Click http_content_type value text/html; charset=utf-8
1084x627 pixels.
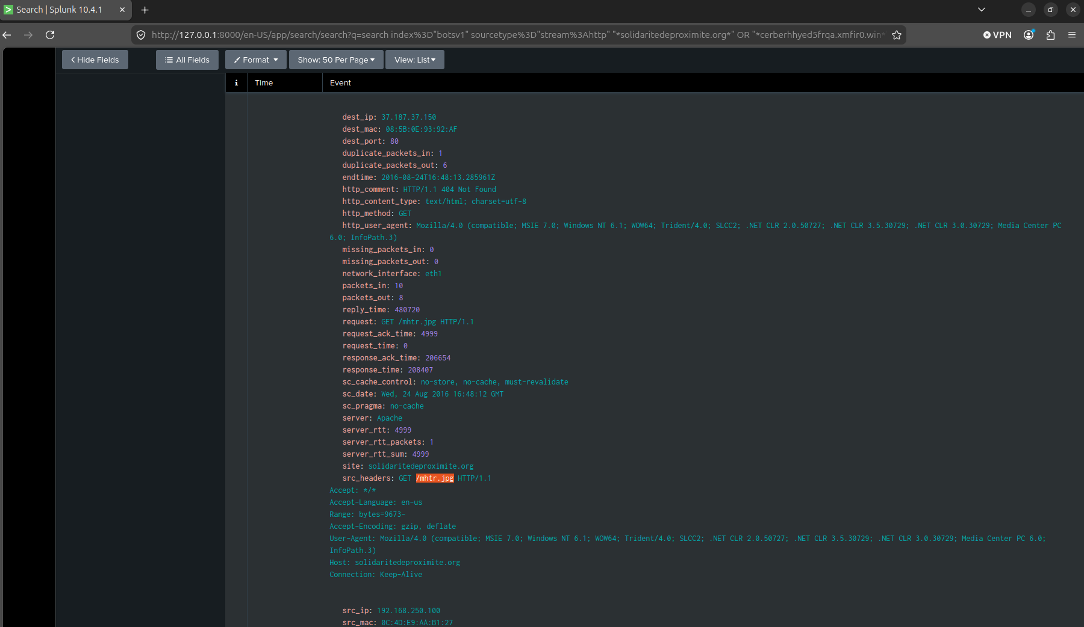[476, 202]
